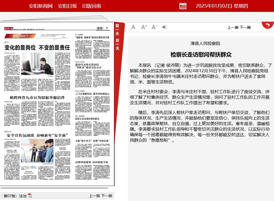
Task: Open 安阳新闻网 in top navigation
Action: [x=40, y=6]
